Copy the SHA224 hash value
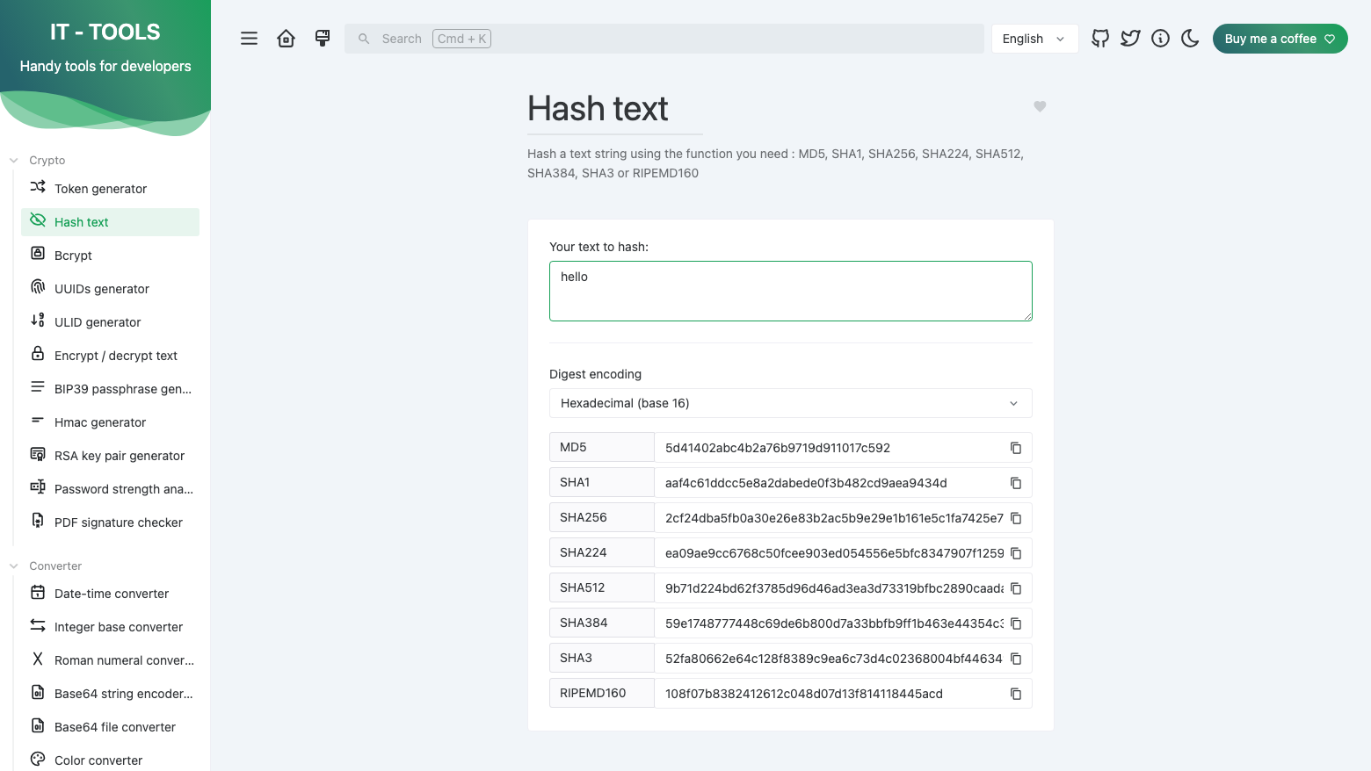This screenshot has width=1371, height=771. [1016, 553]
